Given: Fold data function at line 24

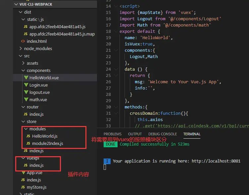Looking at the screenshot, I should pyautogui.click(x=116, y=69).
